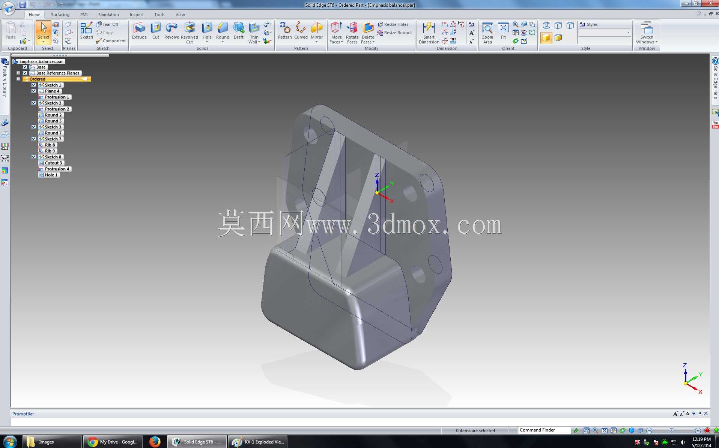719x448 pixels.
Task: Open the YouTube side panel icon
Action: (x=715, y=125)
